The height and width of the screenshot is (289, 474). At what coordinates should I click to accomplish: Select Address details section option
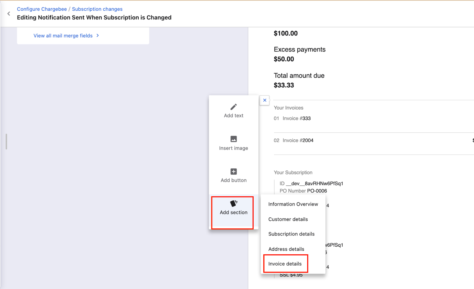pos(286,249)
